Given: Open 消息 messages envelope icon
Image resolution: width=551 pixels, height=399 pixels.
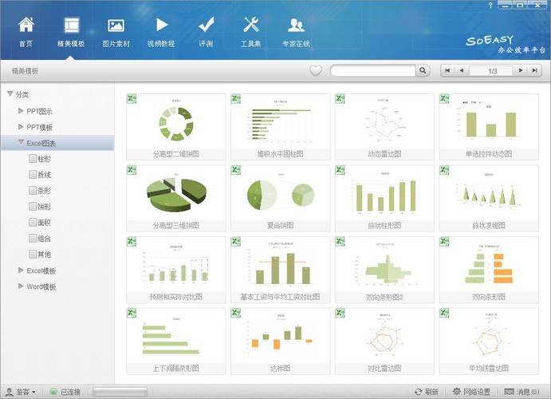Looking at the screenshot, I should (x=509, y=391).
